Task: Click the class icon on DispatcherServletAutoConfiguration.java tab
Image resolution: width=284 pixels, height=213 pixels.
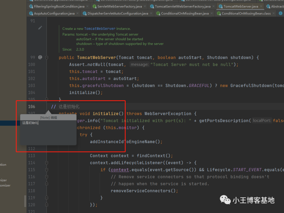Action: (x=84, y=13)
